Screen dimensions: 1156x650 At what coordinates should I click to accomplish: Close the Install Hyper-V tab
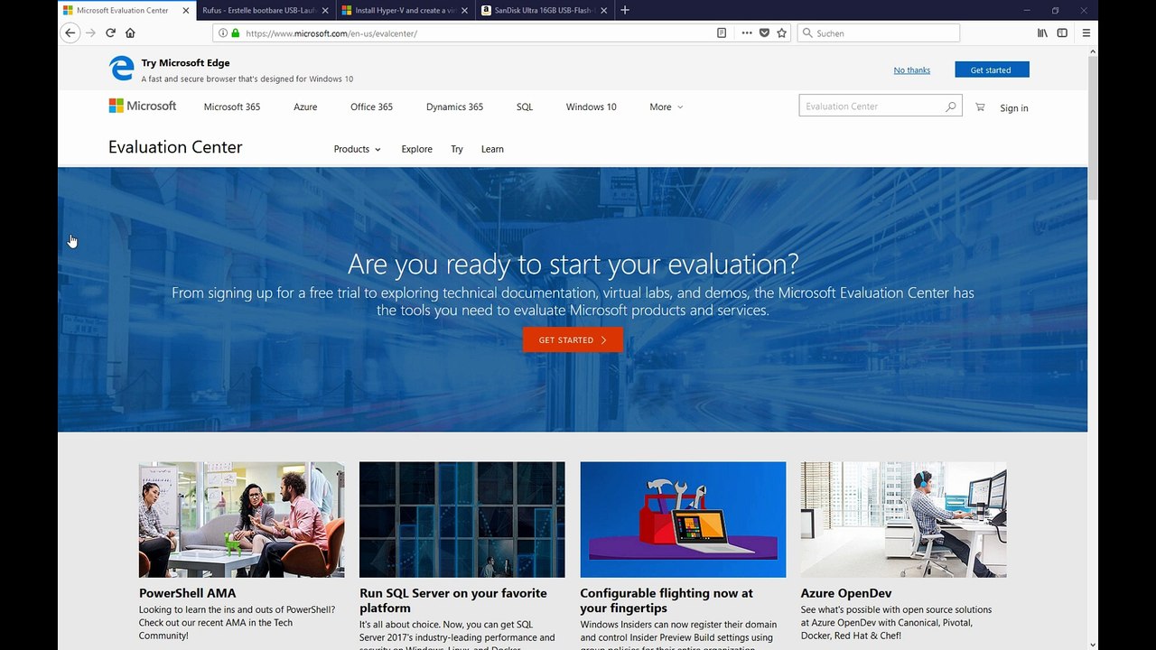(464, 10)
